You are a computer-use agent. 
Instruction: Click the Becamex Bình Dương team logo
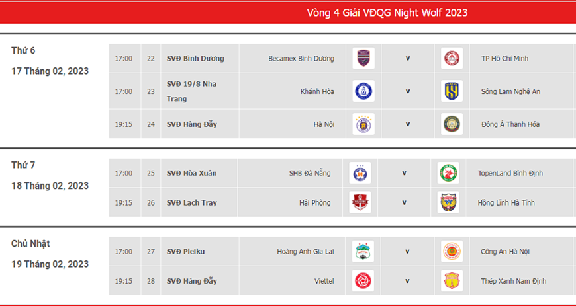click(x=363, y=58)
